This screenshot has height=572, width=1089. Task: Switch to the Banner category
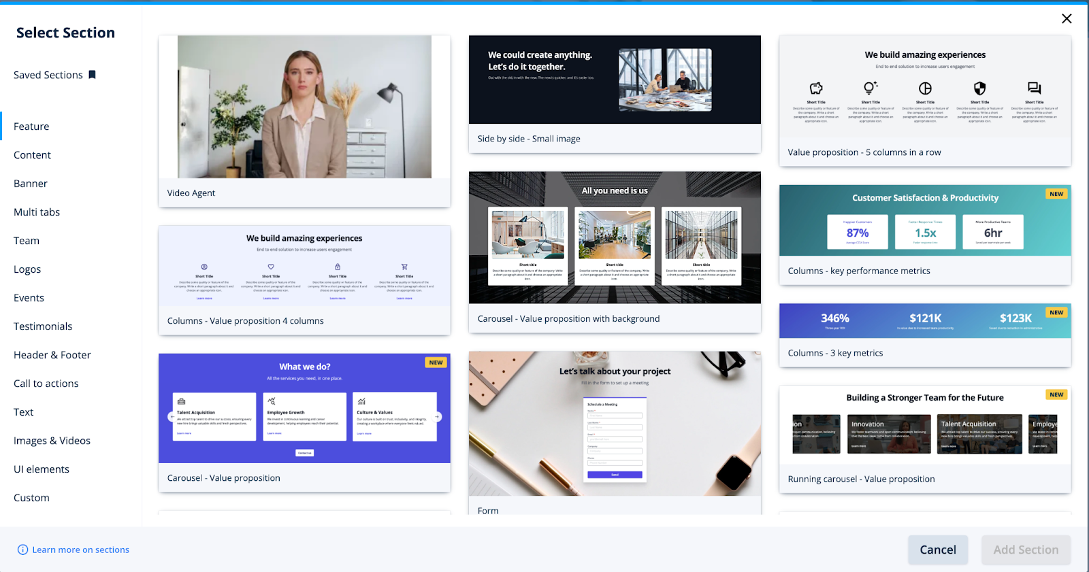coord(31,184)
